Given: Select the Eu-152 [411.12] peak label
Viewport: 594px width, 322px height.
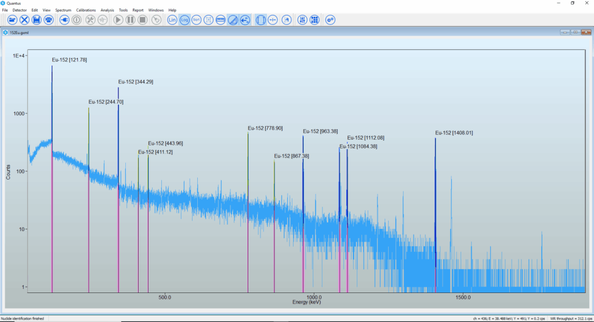Looking at the screenshot, I should [155, 152].
